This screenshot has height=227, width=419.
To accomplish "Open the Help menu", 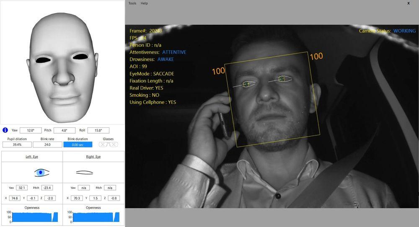I will tap(144, 3).
